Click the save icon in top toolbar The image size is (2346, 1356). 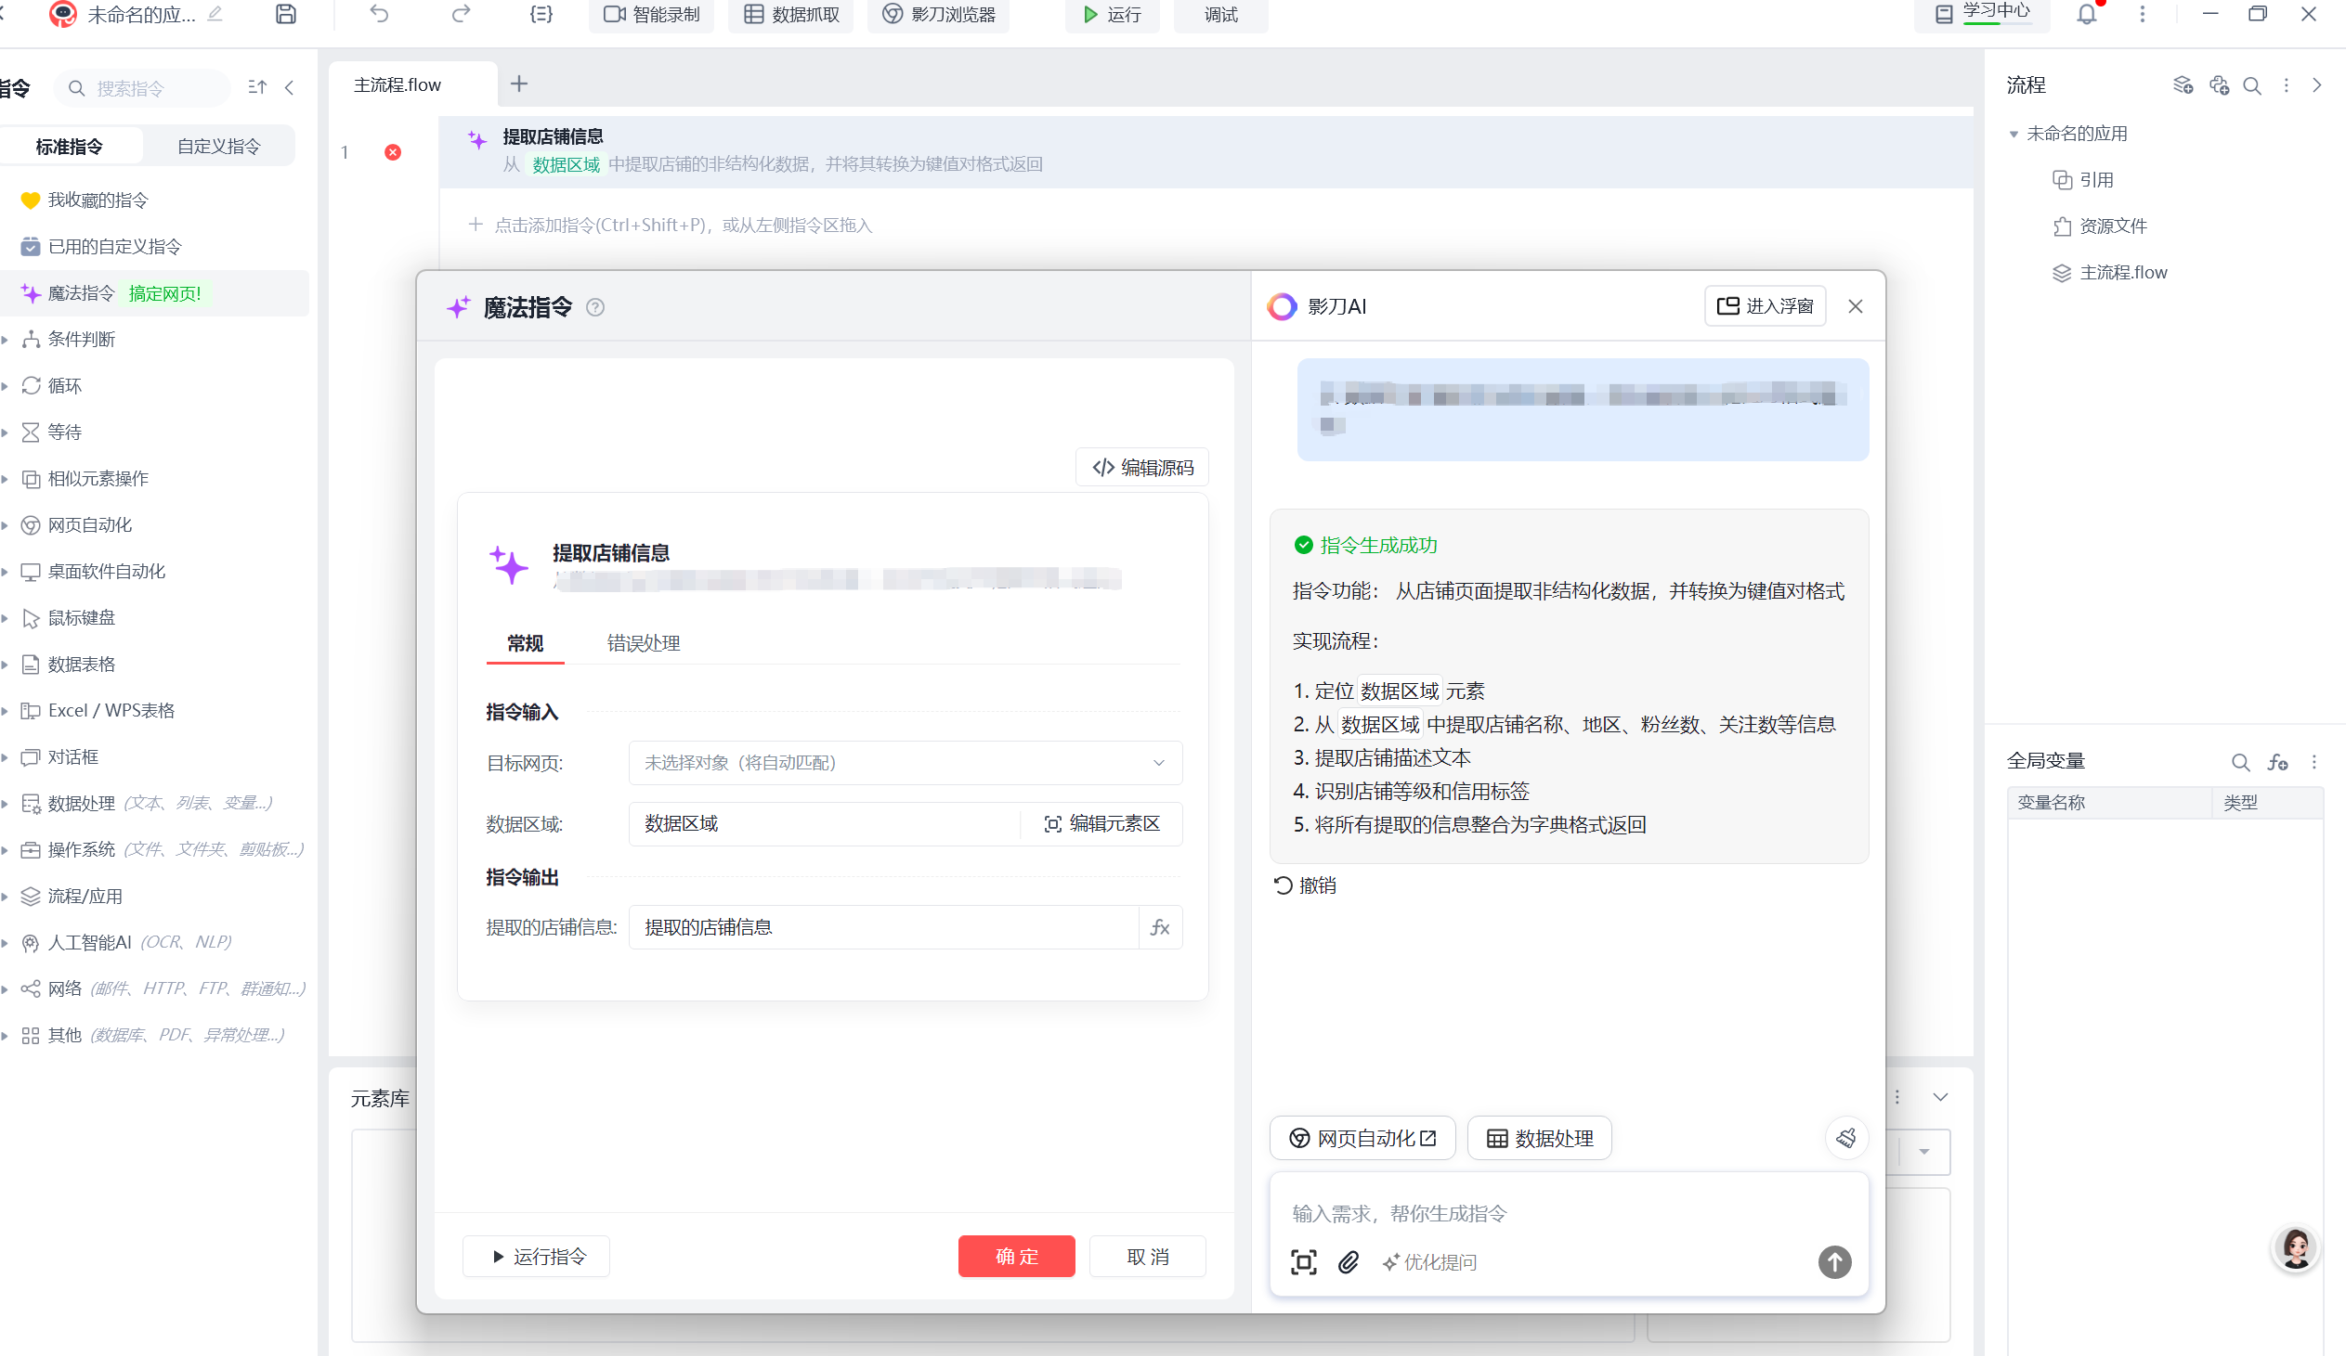click(286, 14)
